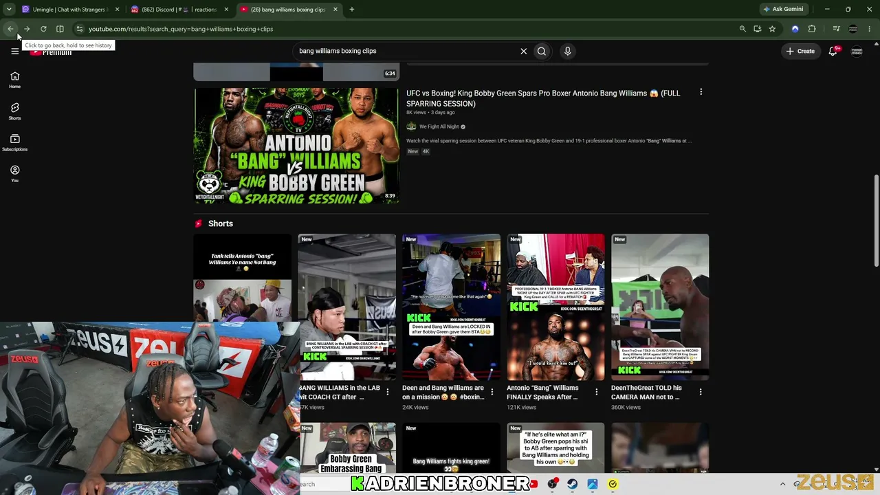Image resolution: width=880 pixels, height=495 pixels.
Task: Open the browser extensions puzzle icon
Action: tap(812, 29)
